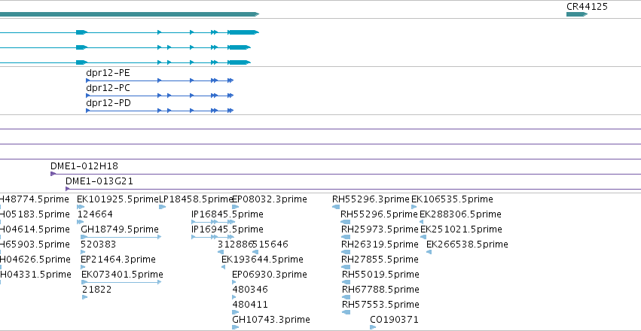The height and width of the screenshot is (331, 641).
Task: Click the 21822 feature label
Action: pos(97,290)
